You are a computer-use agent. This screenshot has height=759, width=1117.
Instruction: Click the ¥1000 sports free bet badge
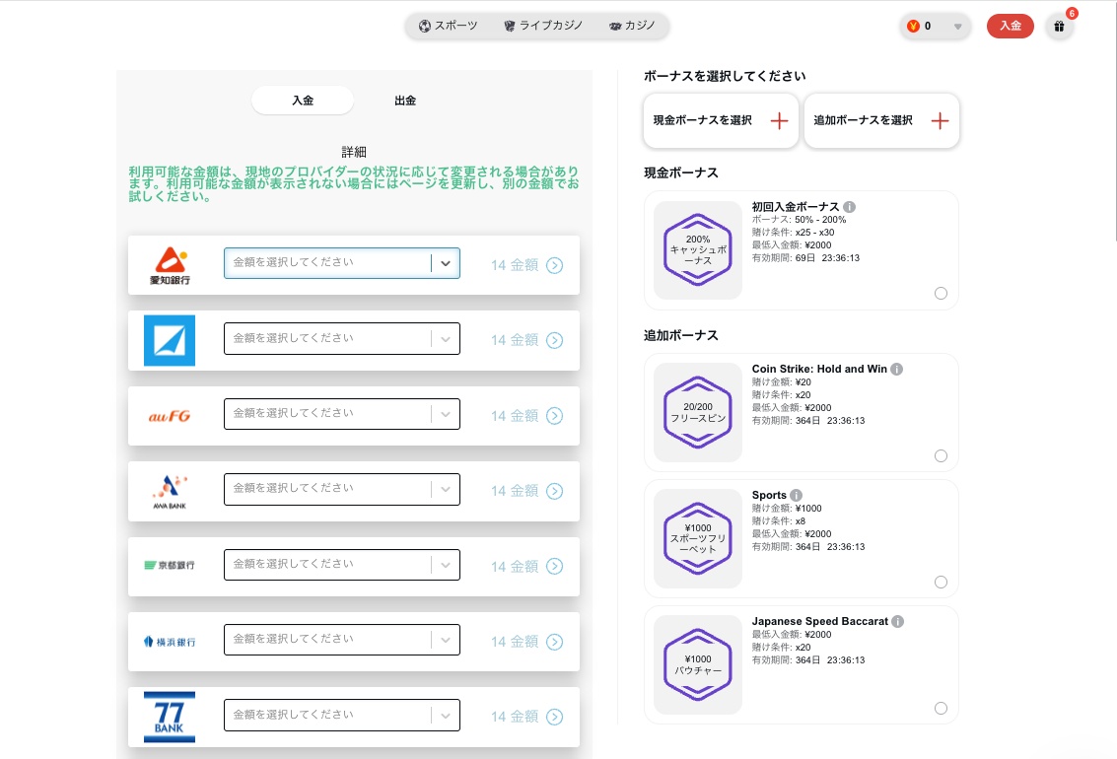click(x=698, y=538)
